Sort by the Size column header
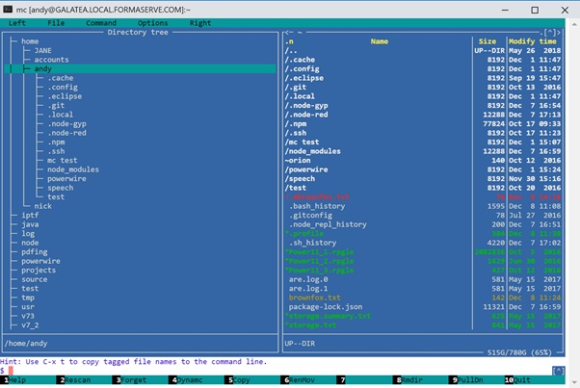This screenshot has width=580, height=388. tap(488, 41)
